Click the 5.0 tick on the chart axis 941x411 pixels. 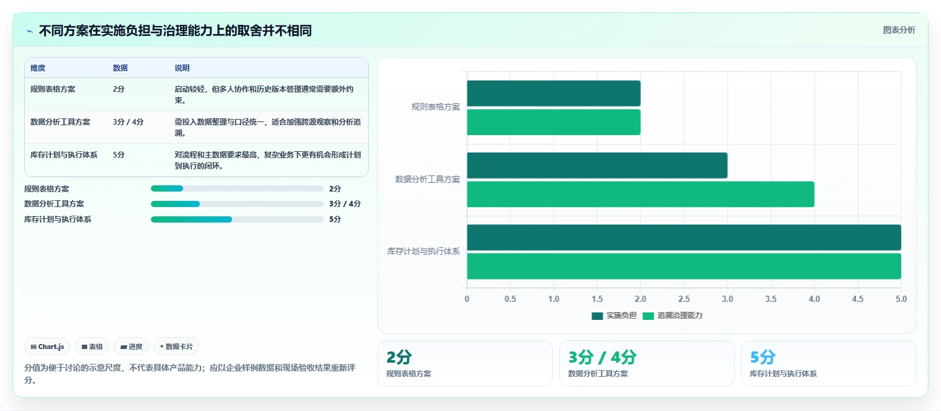point(901,299)
